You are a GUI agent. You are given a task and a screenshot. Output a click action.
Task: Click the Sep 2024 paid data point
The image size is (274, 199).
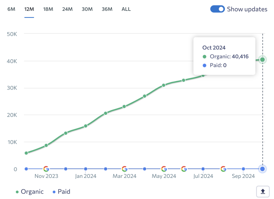tap(243, 169)
